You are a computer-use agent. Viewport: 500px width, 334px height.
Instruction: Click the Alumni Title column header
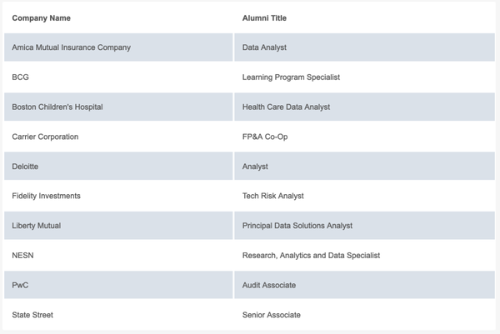[x=264, y=18]
